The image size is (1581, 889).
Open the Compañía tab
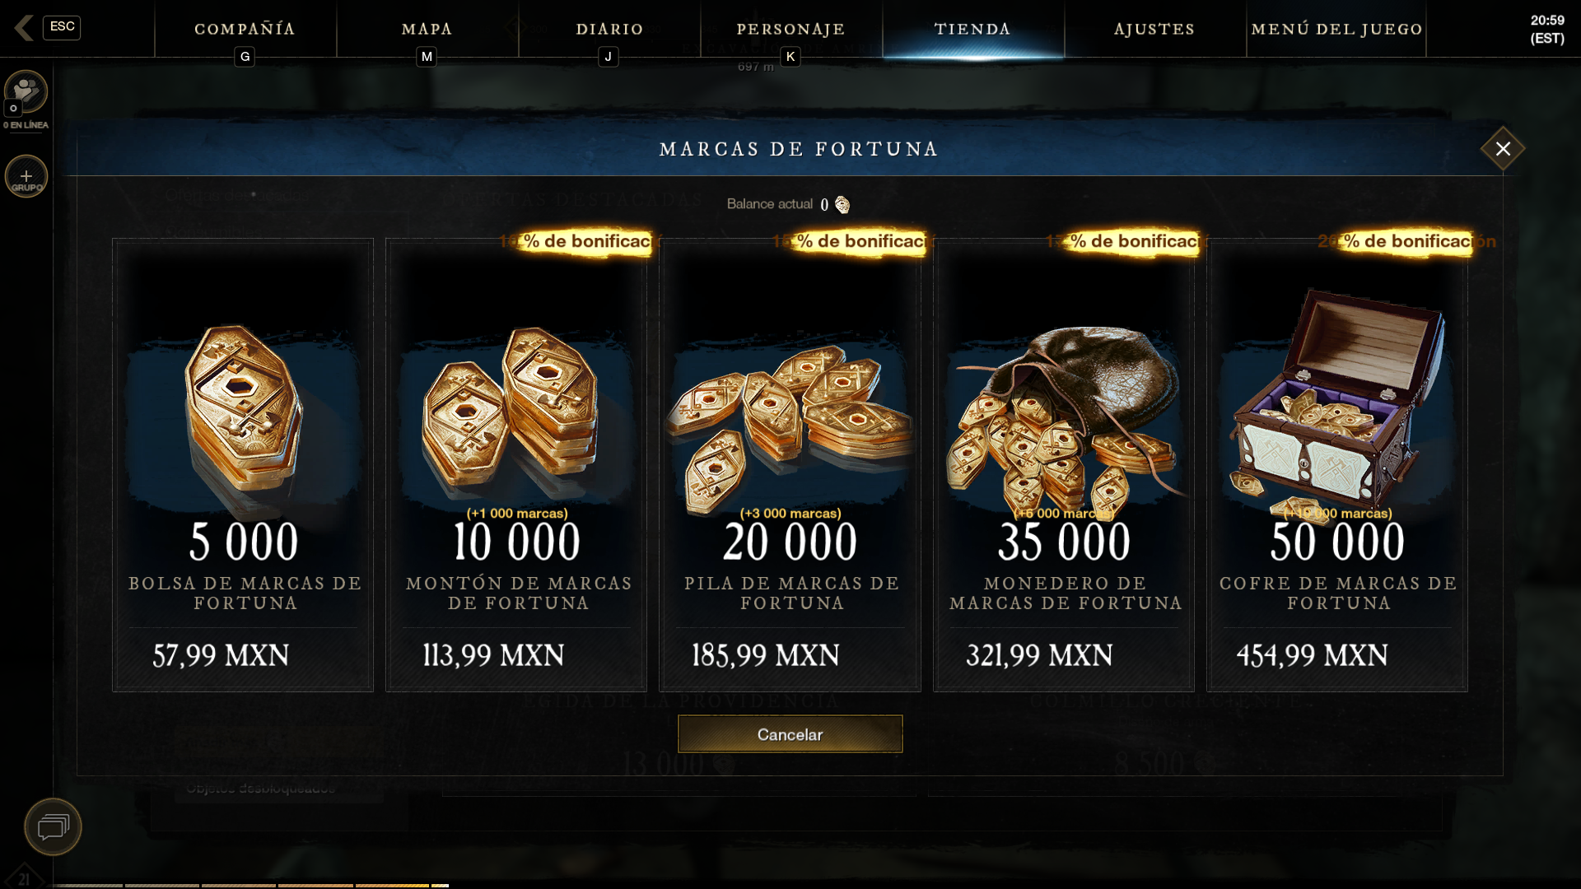pos(245,29)
